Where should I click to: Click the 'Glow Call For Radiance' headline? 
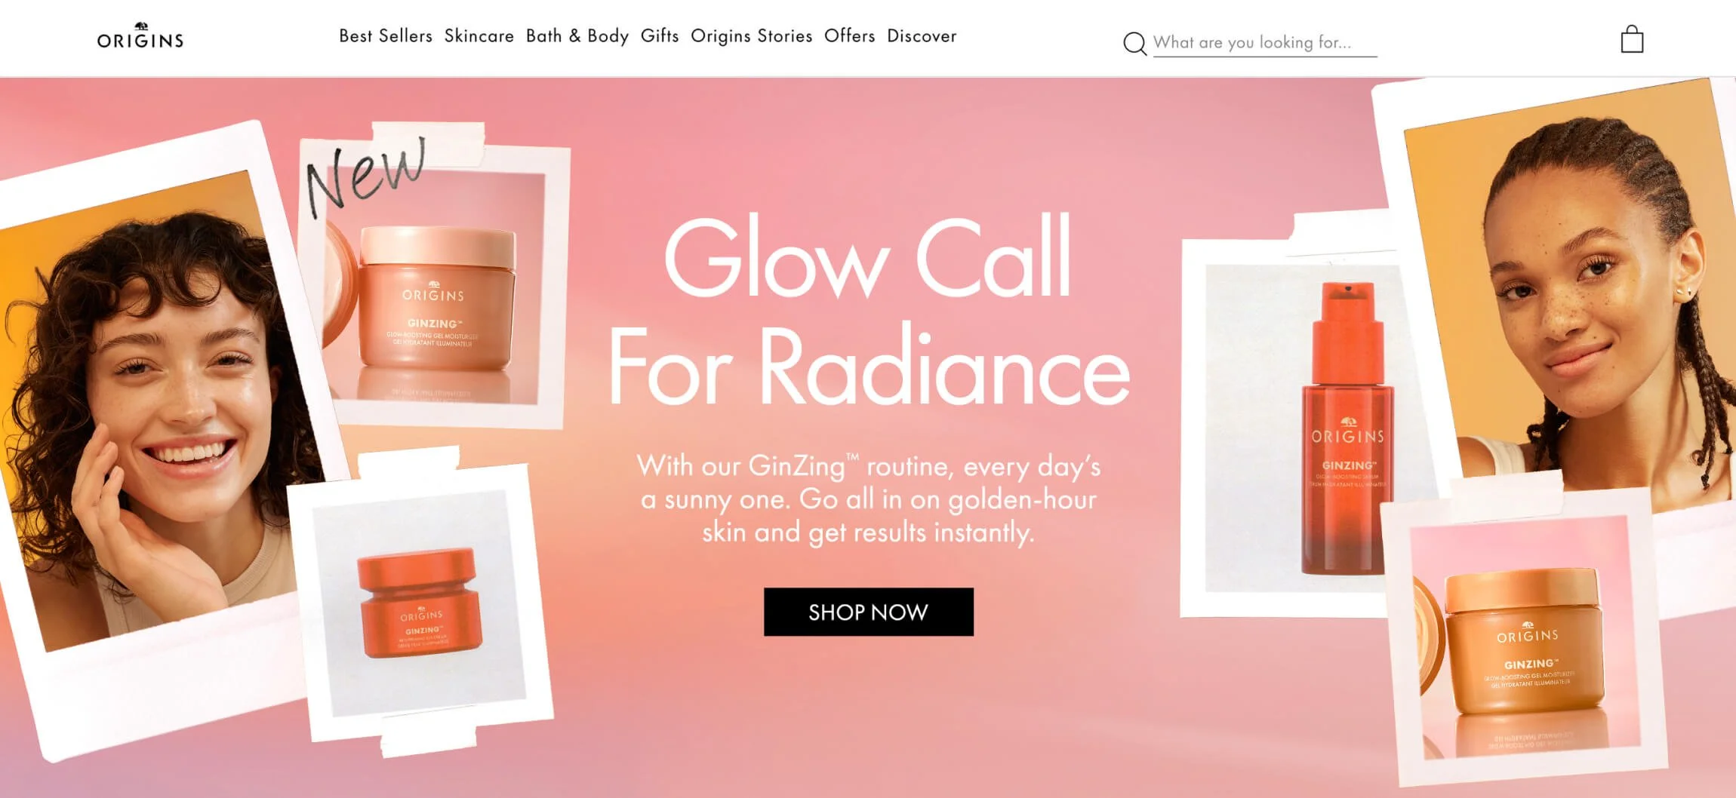869,312
